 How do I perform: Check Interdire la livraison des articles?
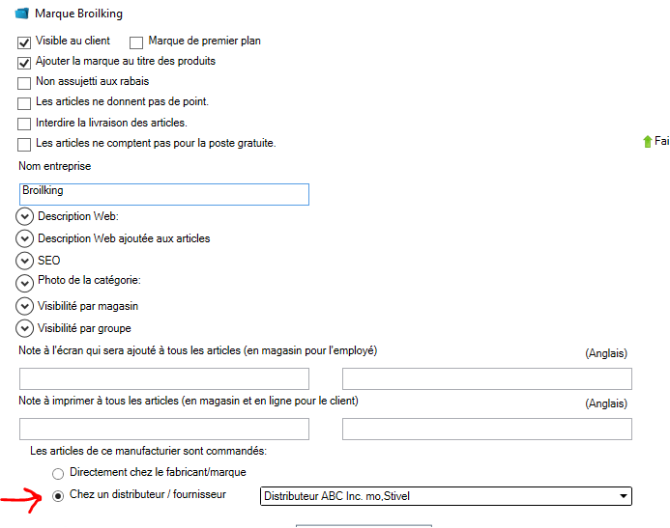[x=24, y=124]
